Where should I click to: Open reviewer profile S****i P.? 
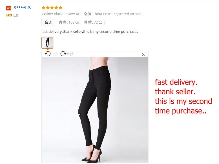22,8
